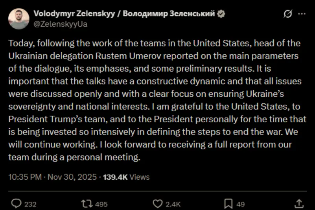The image size is (315, 210).
Task: Click the Nov 30, 2025 date
Action: click(72, 177)
